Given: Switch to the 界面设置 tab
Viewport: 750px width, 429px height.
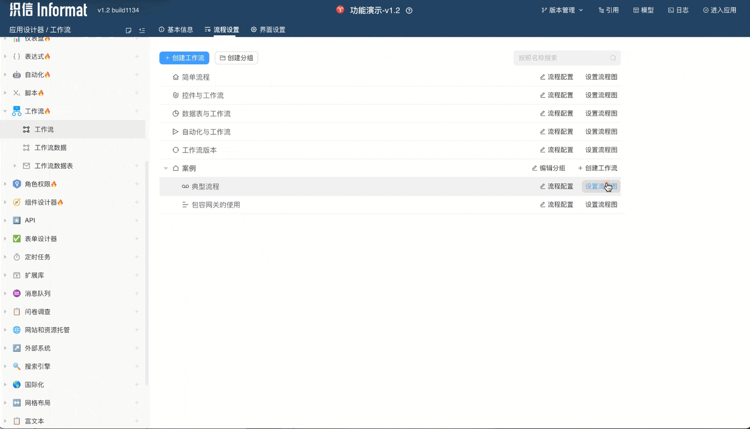Looking at the screenshot, I should 268,30.
